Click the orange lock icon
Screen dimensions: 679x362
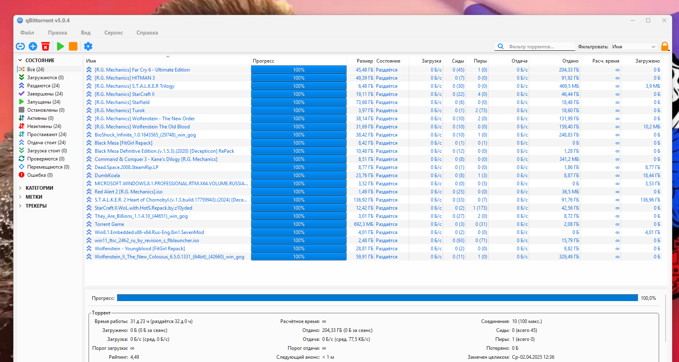pyautogui.click(x=665, y=46)
